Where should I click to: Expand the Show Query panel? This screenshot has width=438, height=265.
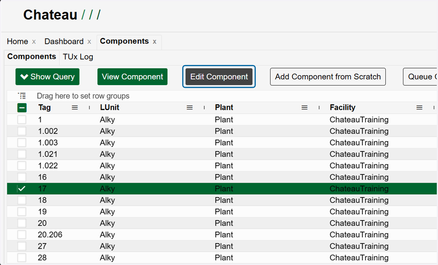47,77
